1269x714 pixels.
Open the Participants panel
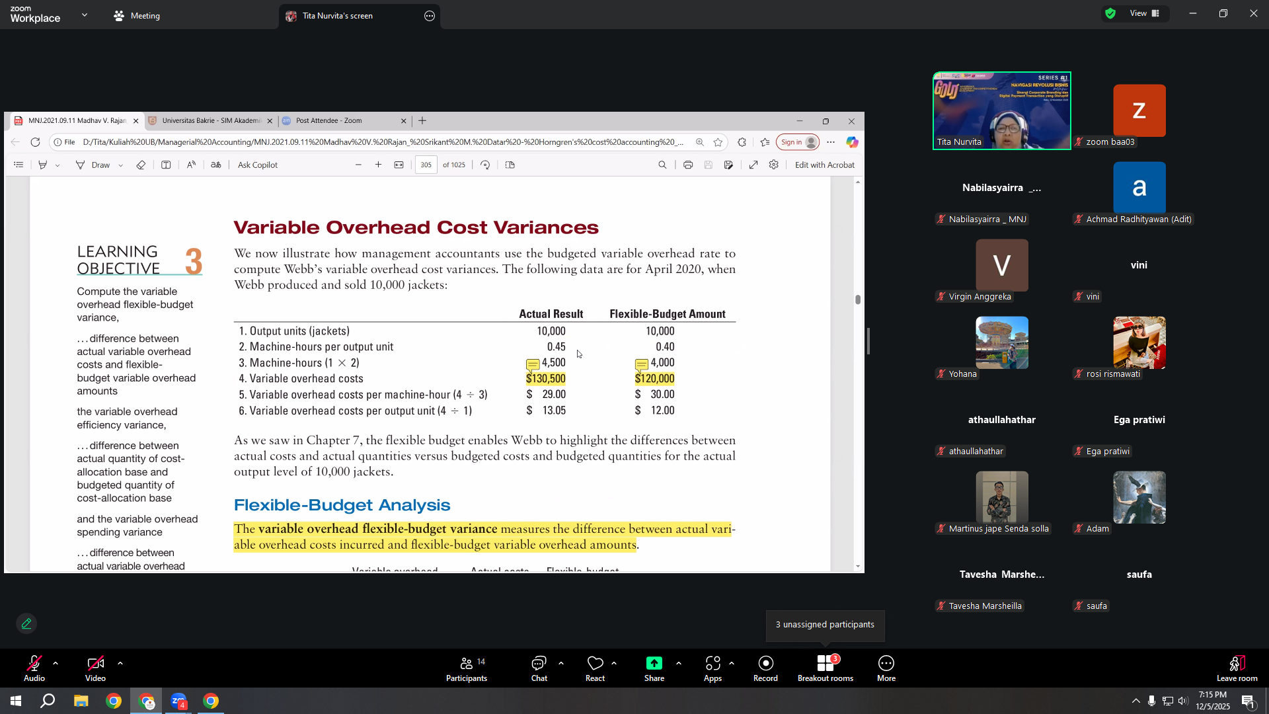[x=467, y=668]
